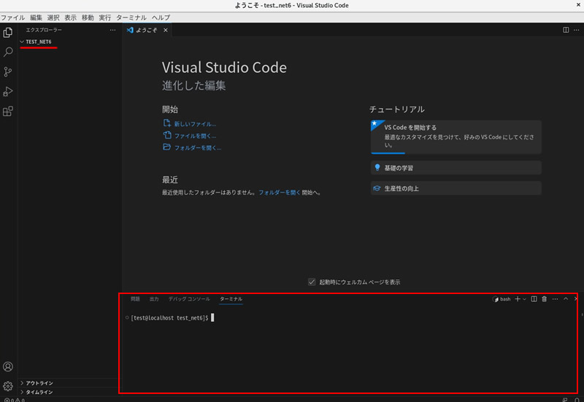This screenshot has width=584, height=402.
Task: Open editor more actions (…) menu
Action: click(x=577, y=30)
